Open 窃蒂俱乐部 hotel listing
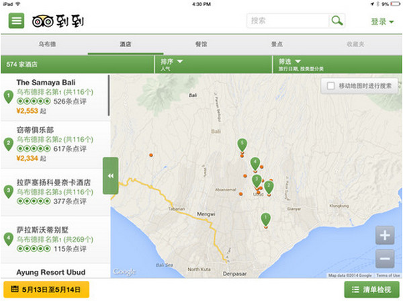 pos(56,144)
